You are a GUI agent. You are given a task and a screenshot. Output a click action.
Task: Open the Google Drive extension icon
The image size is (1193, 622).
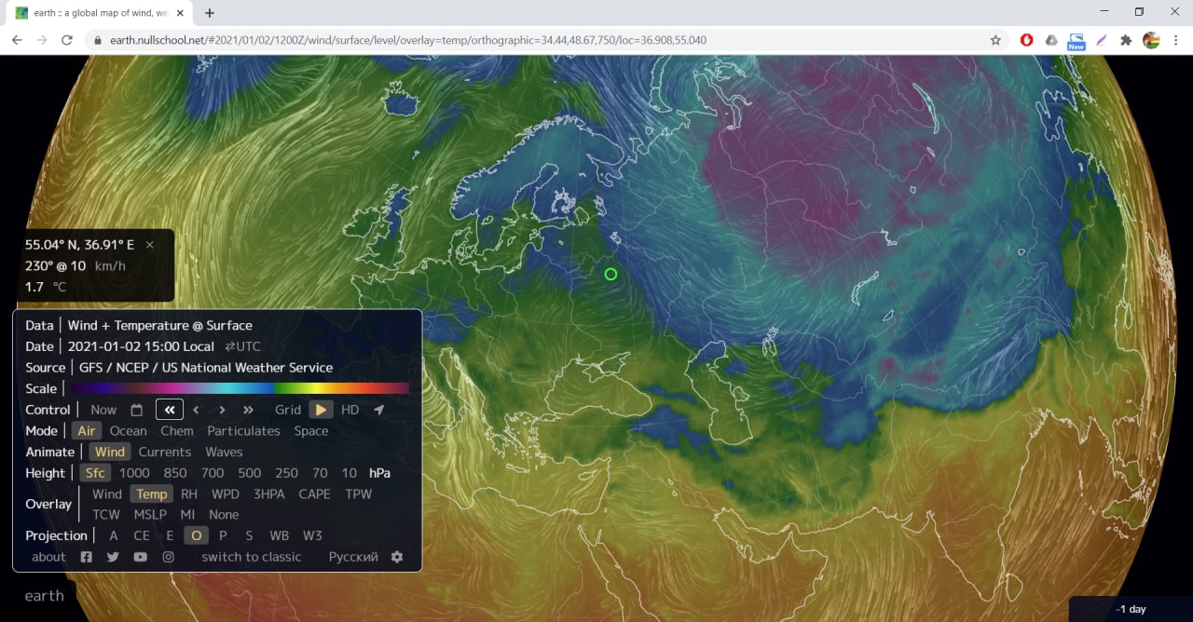(x=1051, y=40)
